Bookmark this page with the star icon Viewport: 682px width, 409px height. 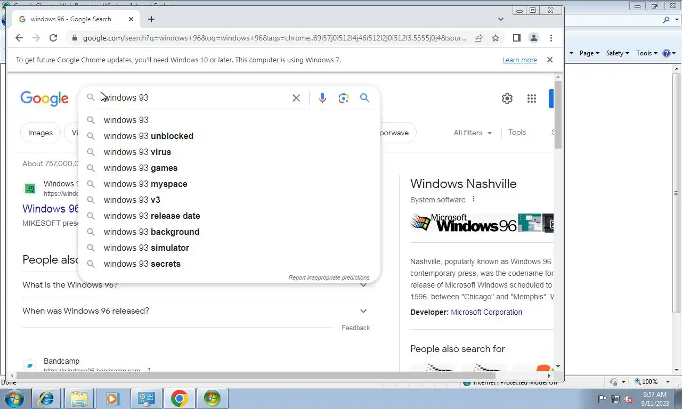(496, 38)
